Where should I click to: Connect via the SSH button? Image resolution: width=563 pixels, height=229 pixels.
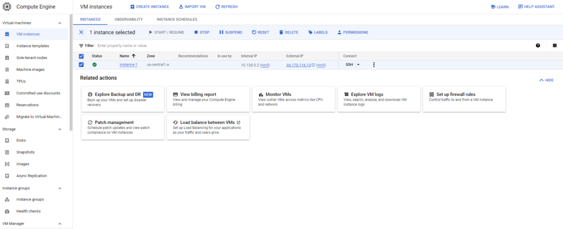click(x=349, y=65)
